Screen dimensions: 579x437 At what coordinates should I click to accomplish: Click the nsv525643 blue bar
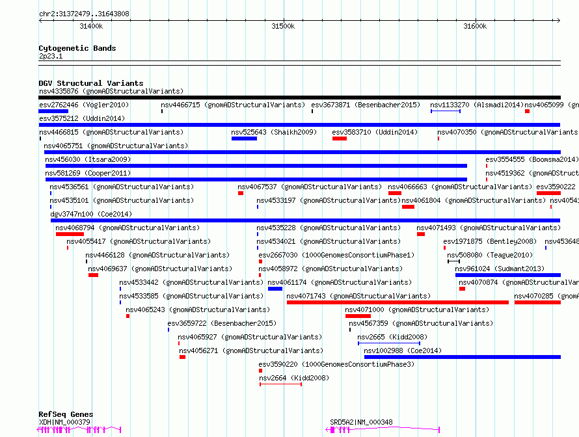[244, 139]
